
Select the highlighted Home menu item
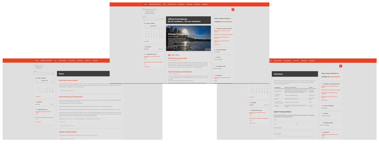coord(146,4)
